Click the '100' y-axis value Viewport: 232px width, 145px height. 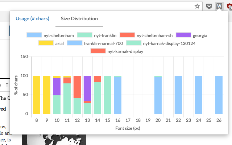coord(24,76)
